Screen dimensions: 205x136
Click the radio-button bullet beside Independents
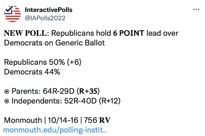7,102
